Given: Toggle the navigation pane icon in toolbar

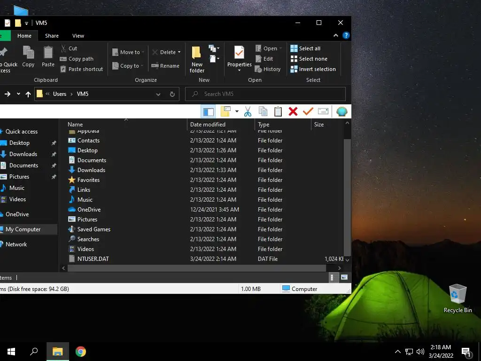Looking at the screenshot, I should coord(208,112).
